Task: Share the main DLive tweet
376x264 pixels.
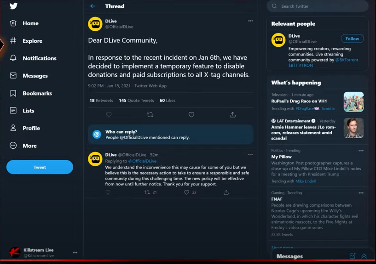Action: tap(232, 115)
